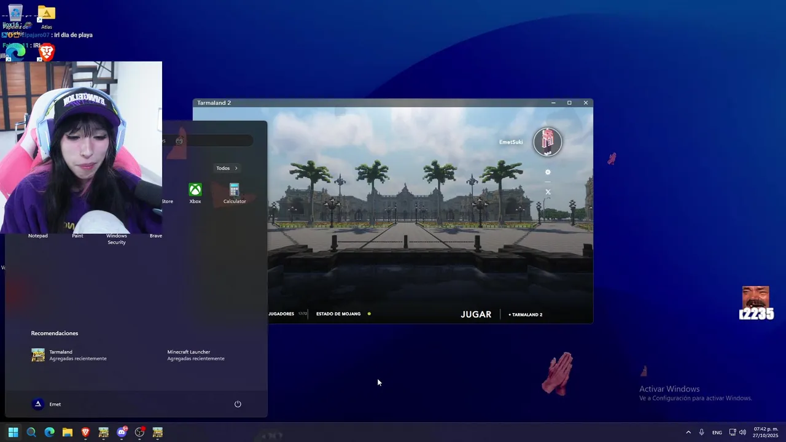This screenshot has width=786, height=442.
Task: Open Discord from the taskbar
Action: click(122, 432)
